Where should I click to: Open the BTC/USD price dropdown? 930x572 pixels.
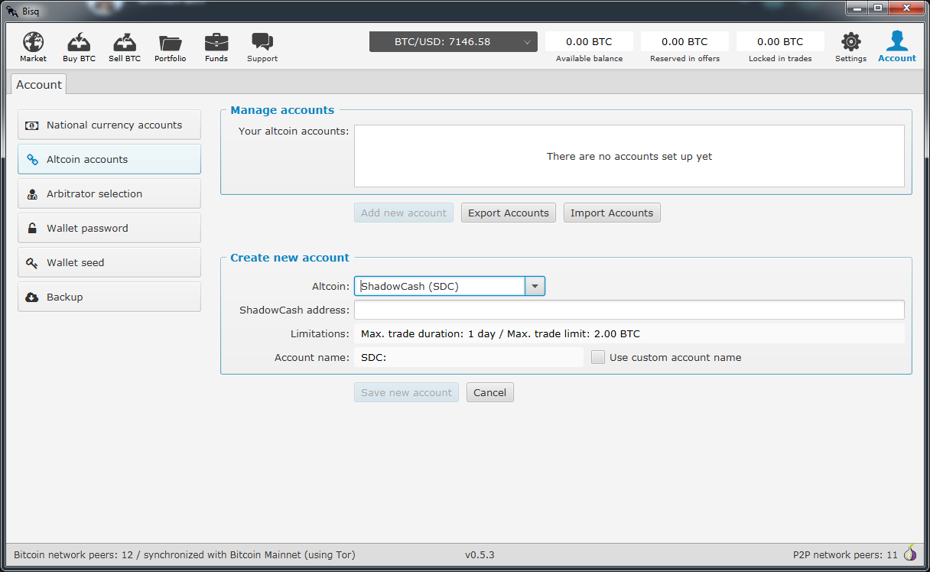[454, 42]
